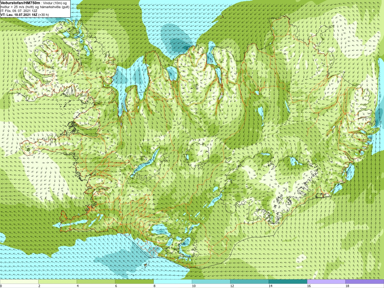Choose the 14–16 m/s dark teal legend swatch
The width and height of the screenshot is (384, 288).
[x=288, y=282]
